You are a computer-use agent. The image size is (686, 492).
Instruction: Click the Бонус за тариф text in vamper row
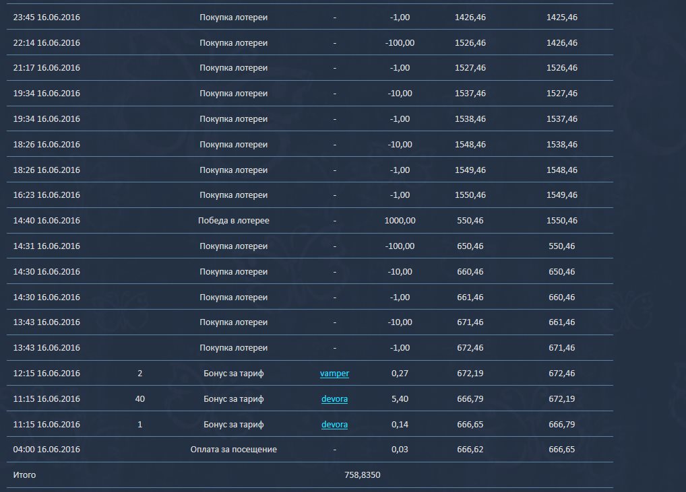(233, 374)
